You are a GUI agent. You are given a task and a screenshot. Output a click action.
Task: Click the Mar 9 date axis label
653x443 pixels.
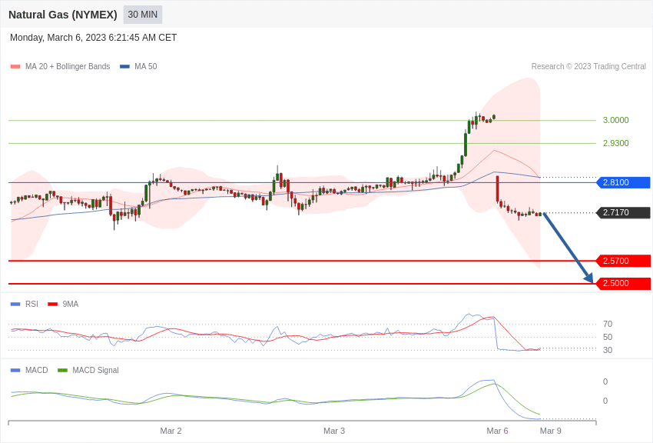click(x=551, y=431)
